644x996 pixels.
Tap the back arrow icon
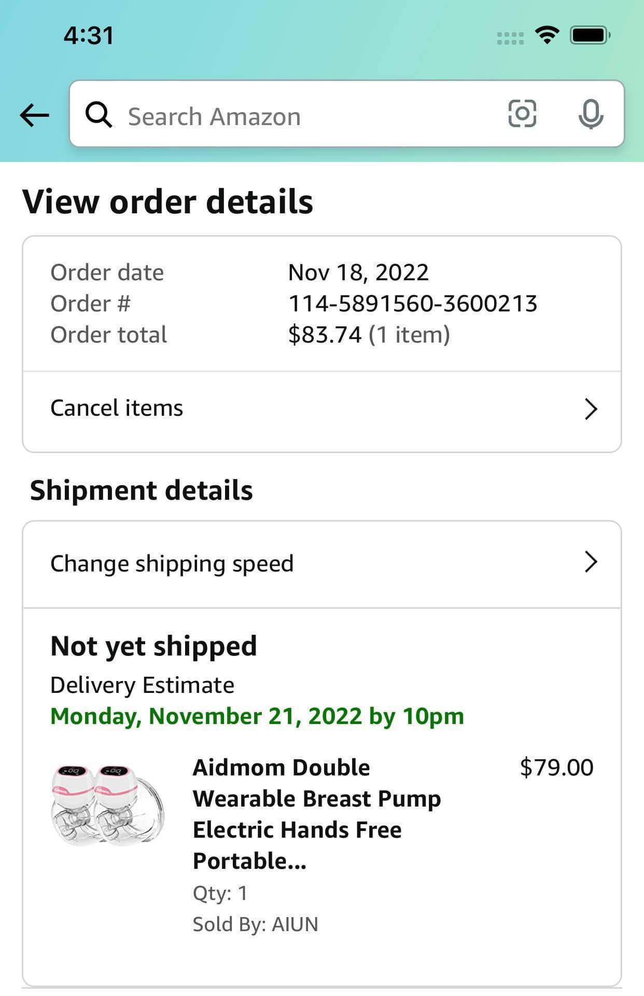point(35,115)
